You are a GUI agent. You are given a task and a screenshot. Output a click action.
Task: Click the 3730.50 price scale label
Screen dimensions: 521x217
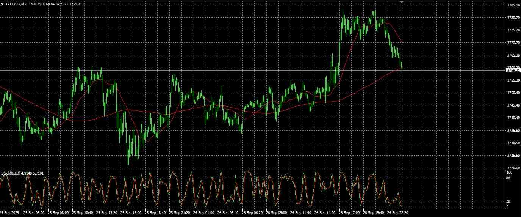[x=513, y=143]
